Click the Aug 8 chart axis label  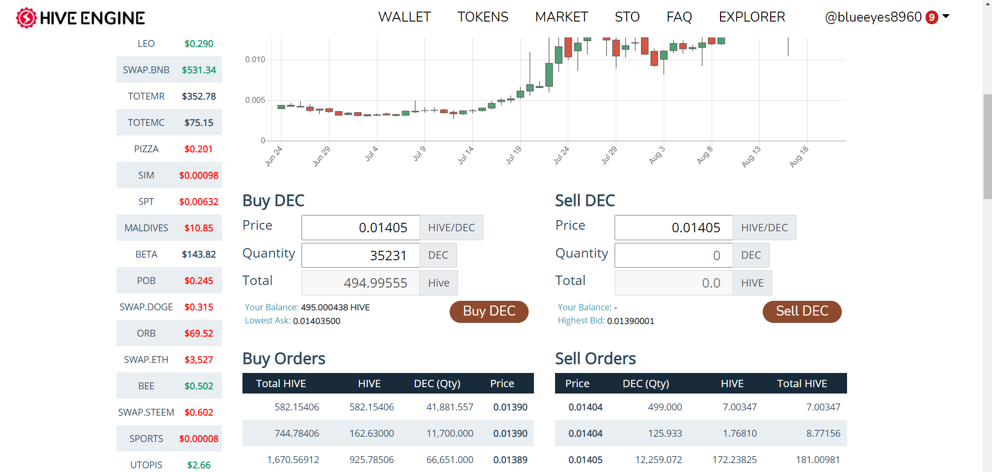click(x=705, y=155)
